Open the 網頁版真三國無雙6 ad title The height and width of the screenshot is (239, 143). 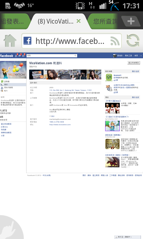(113, 135)
